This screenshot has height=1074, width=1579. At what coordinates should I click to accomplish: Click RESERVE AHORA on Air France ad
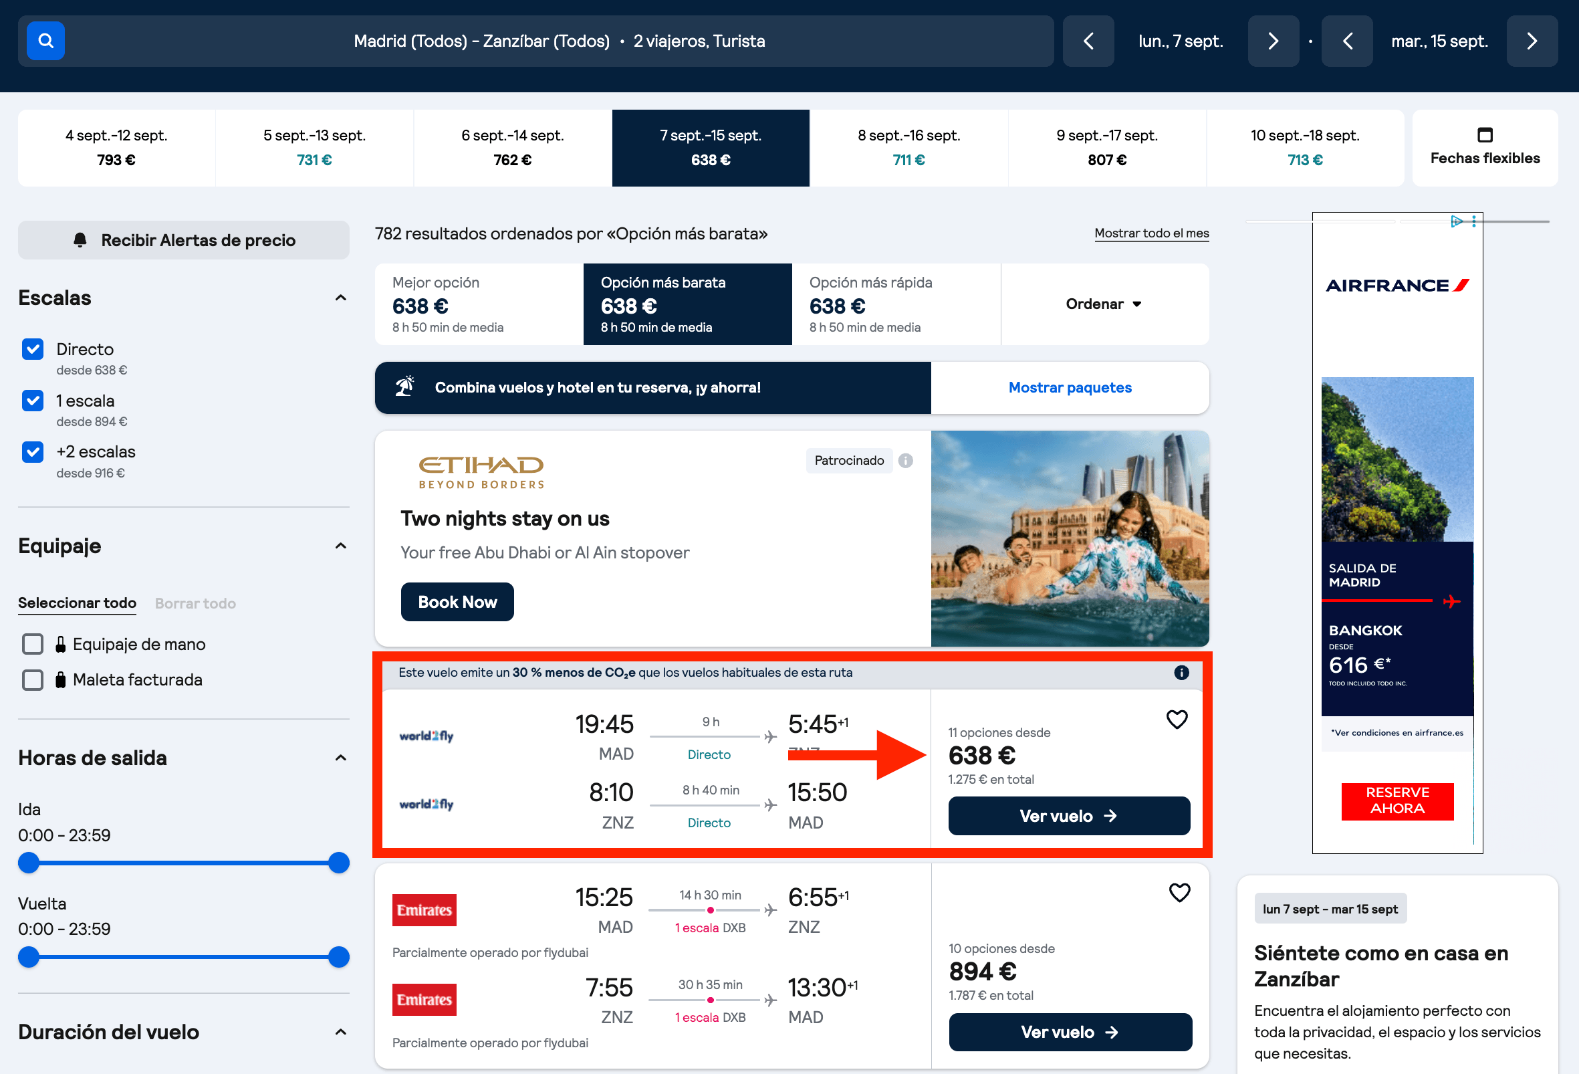click(x=1397, y=800)
